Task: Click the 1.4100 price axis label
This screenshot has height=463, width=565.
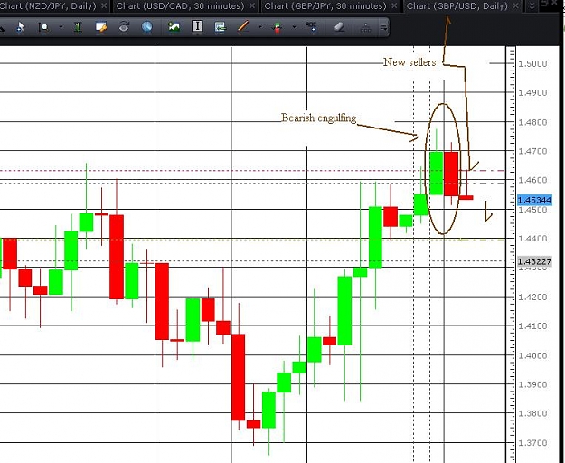Action: pos(532,326)
